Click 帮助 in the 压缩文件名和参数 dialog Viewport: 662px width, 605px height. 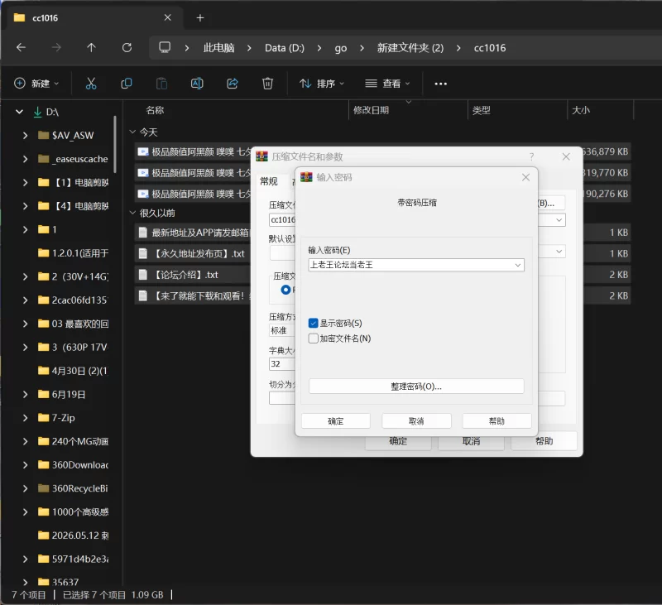(544, 441)
